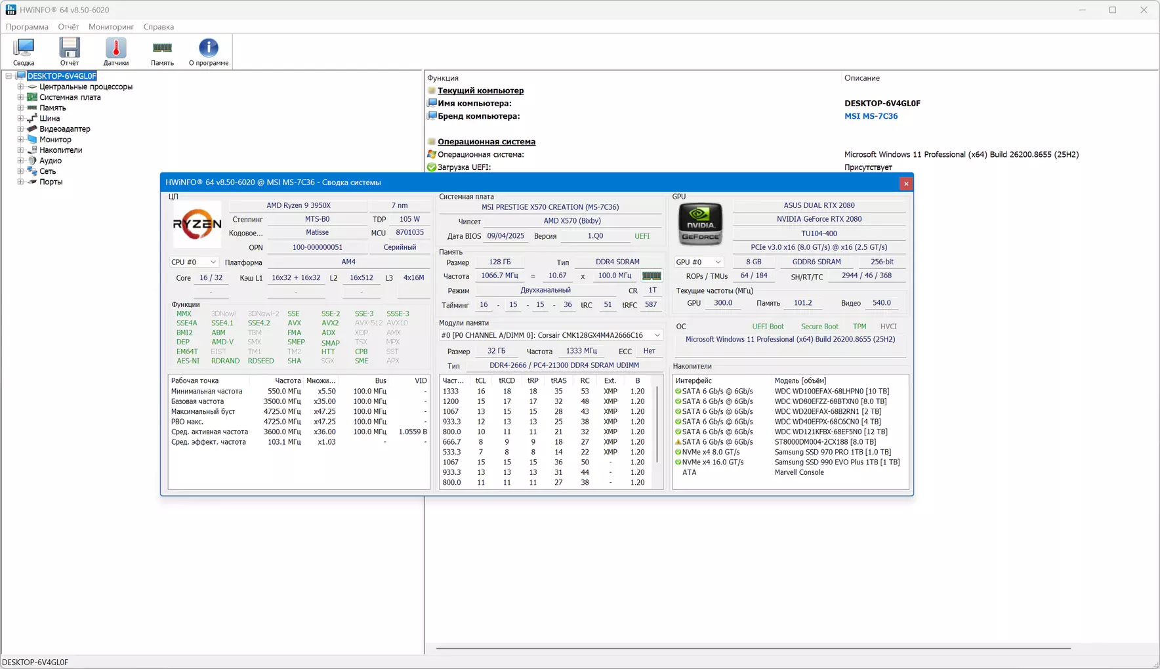
Task: Click the green memory module icon near frequency
Action: coord(652,276)
